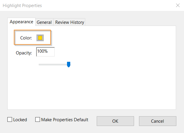Open the Review History tab
The image size is (184, 133).
click(x=70, y=22)
